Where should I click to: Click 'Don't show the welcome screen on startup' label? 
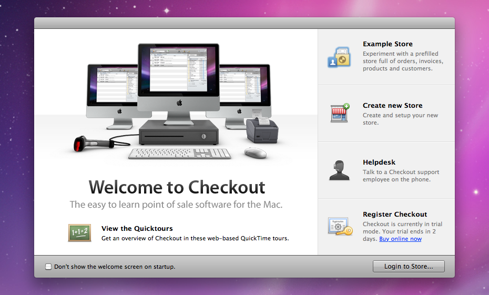tap(115, 267)
